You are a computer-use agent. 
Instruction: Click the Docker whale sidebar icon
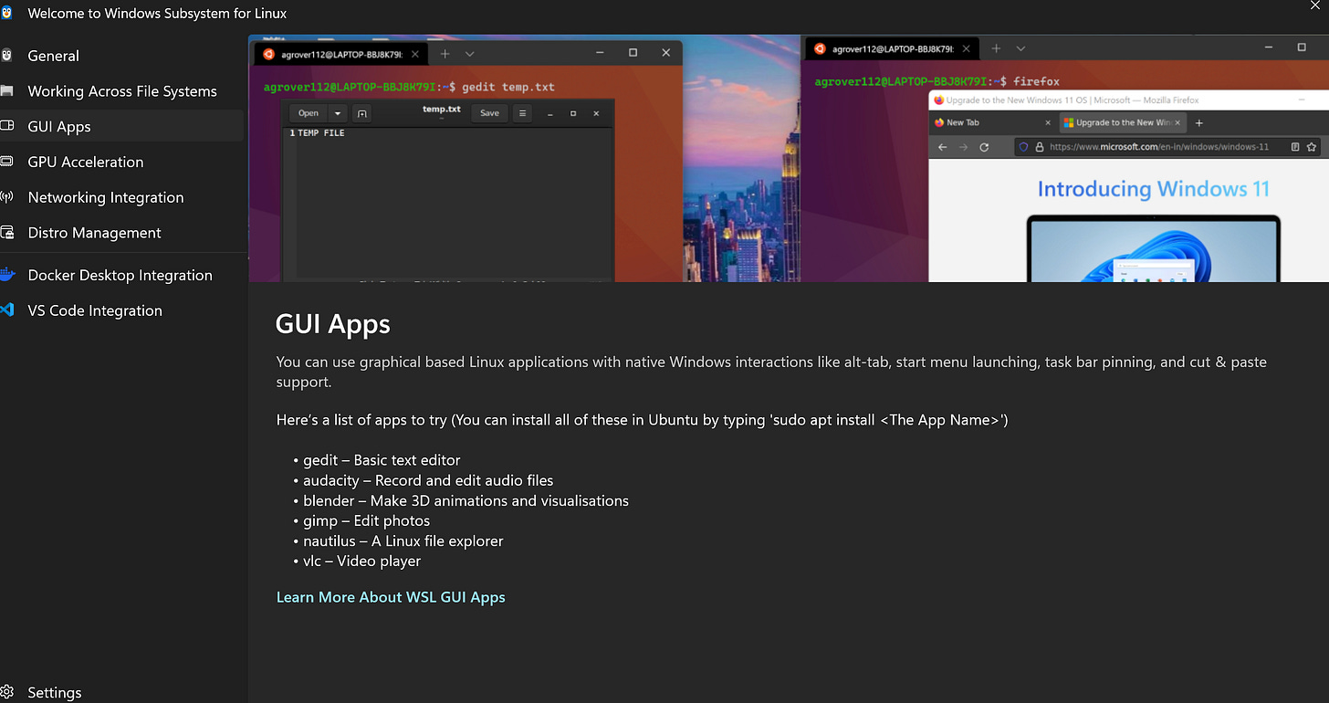(7, 275)
